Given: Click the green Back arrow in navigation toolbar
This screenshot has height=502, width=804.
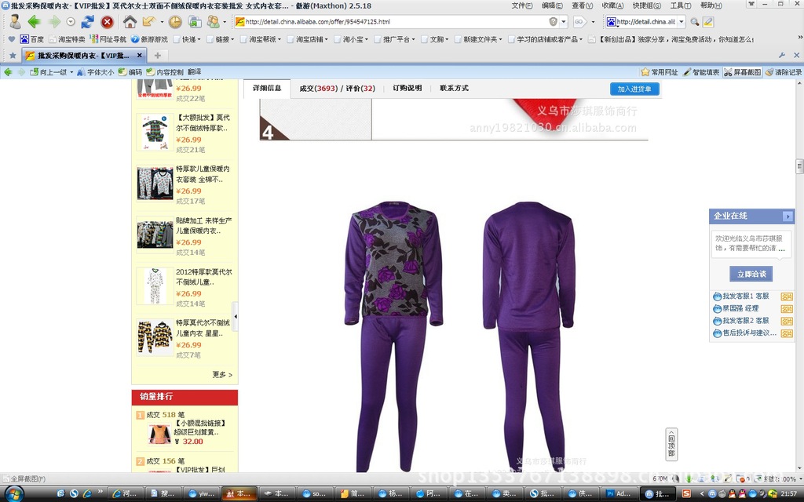Looking at the screenshot, I should [35, 21].
